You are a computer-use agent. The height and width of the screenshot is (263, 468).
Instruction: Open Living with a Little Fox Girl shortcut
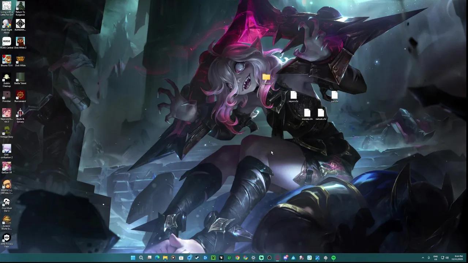(x=7, y=9)
